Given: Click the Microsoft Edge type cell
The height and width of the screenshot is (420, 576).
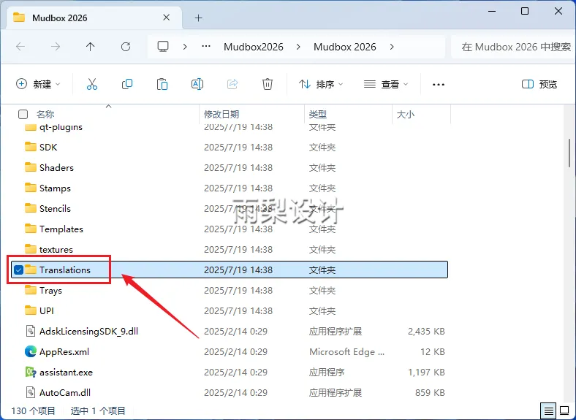Looking at the screenshot, I should pos(346,352).
